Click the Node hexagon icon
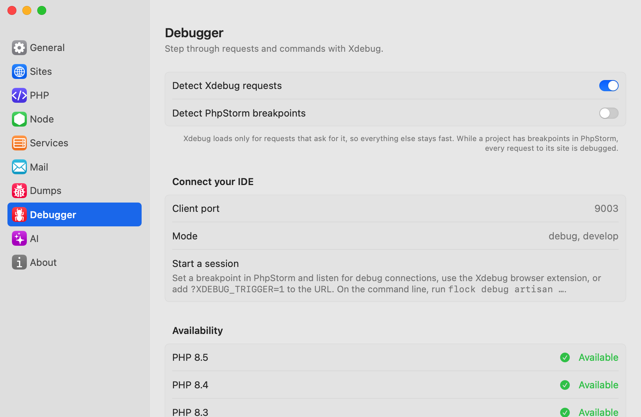This screenshot has width=641, height=417. 19,119
